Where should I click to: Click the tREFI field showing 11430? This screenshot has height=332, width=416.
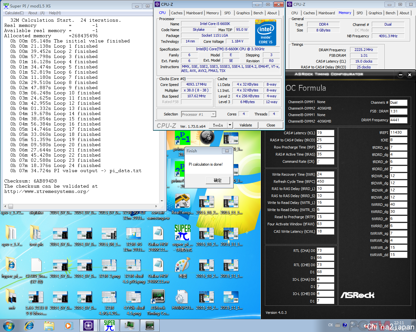[x=398, y=133]
